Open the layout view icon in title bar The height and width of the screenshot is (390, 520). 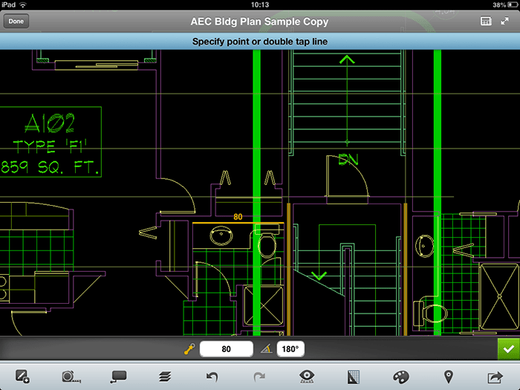pyautogui.click(x=486, y=22)
